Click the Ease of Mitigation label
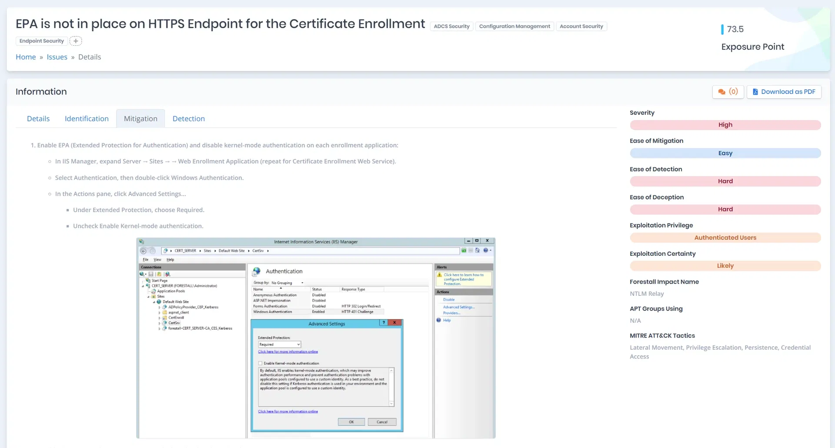 656,141
